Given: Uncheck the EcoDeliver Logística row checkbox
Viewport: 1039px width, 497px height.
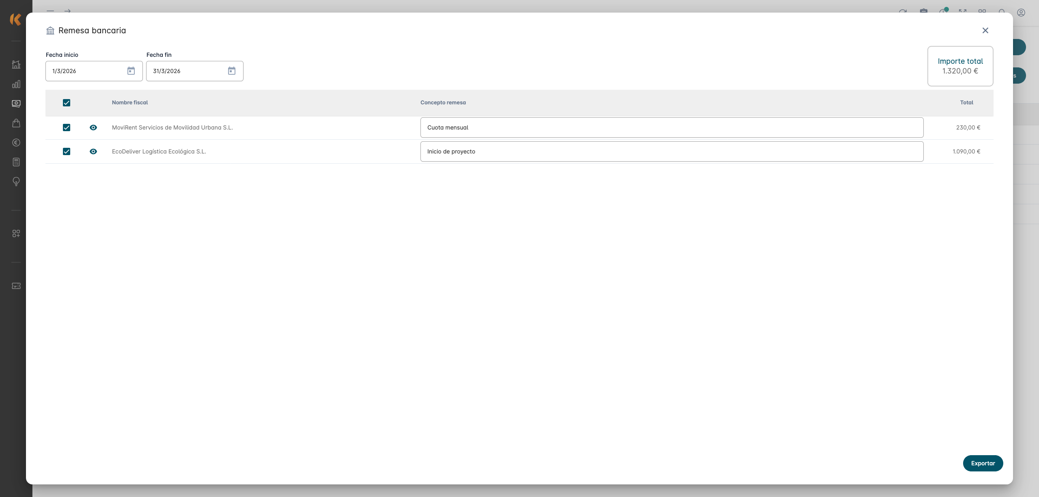Looking at the screenshot, I should pos(67,151).
